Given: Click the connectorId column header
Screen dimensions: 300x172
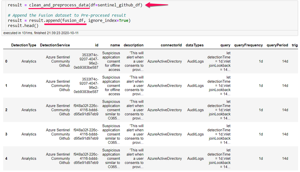Looking at the screenshot, I should [x=171, y=45].
